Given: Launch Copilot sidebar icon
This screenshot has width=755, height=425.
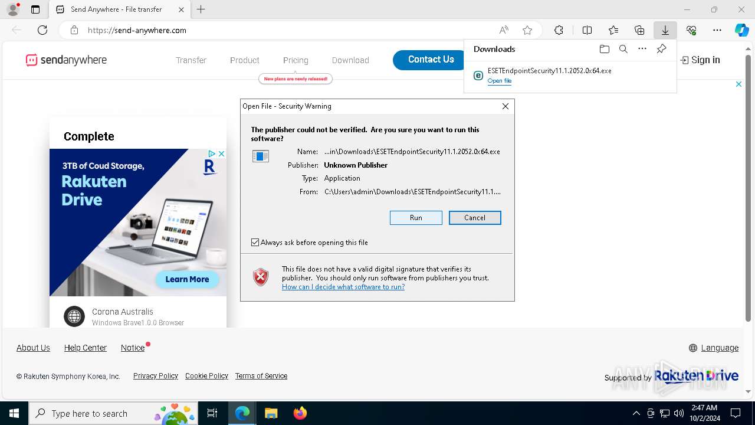Looking at the screenshot, I should point(741,30).
